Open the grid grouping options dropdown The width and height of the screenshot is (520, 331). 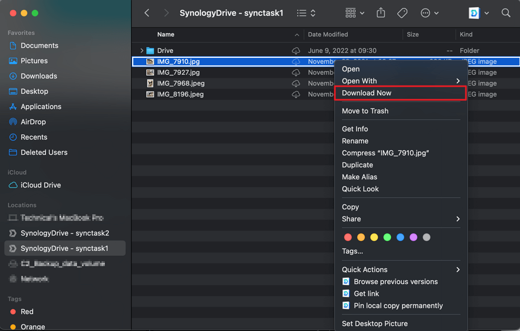[354, 13]
